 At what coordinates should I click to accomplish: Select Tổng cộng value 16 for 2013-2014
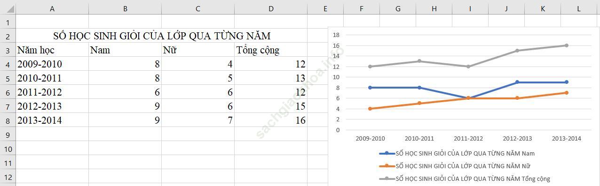[x=270, y=120]
